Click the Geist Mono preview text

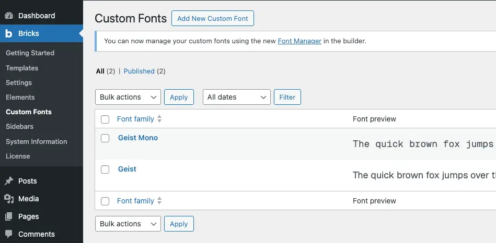pos(424,144)
